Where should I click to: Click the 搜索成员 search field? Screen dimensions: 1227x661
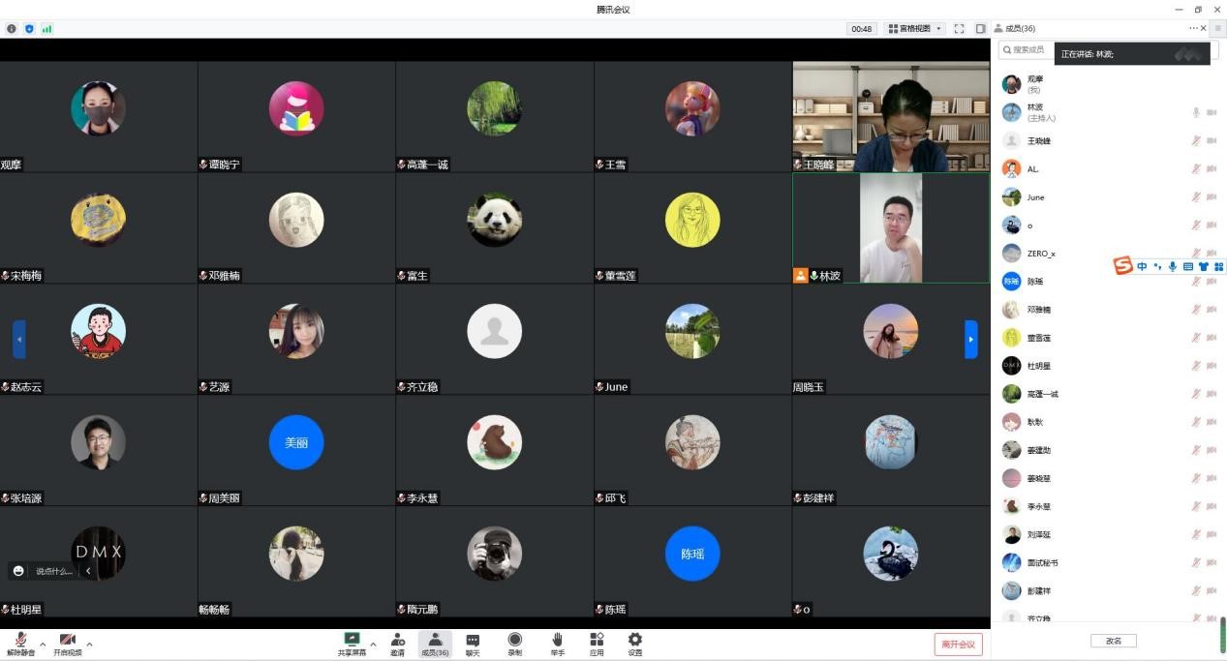tap(1027, 49)
